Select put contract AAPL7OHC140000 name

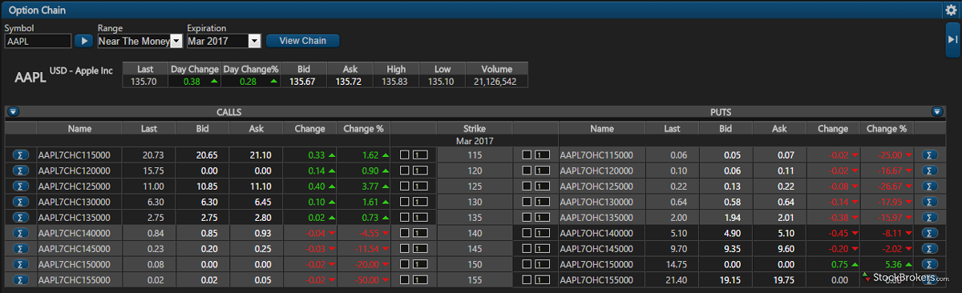pos(596,233)
